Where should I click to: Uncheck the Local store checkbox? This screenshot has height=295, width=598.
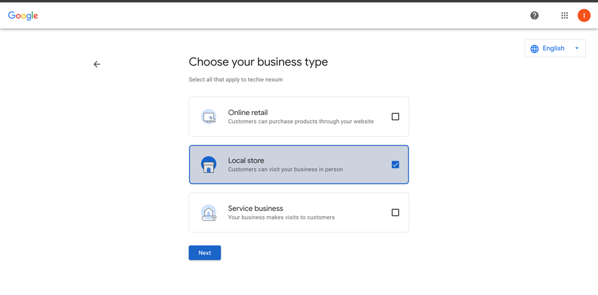point(395,165)
